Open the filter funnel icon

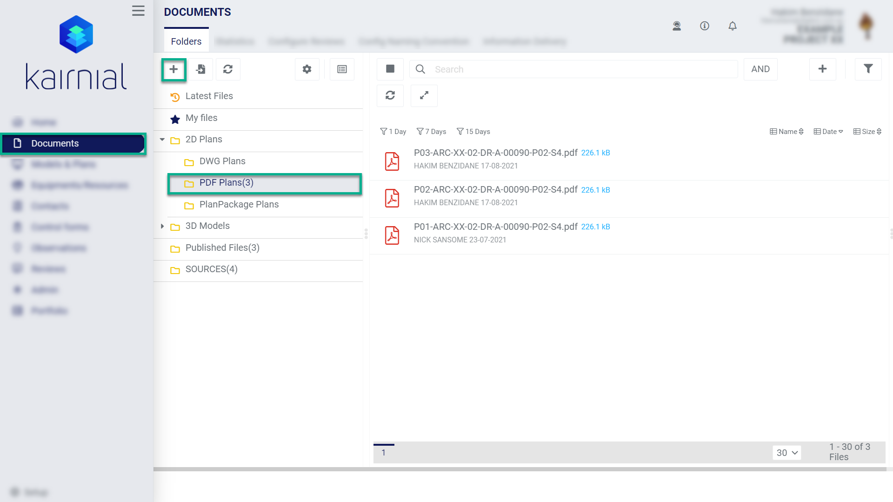pos(868,69)
